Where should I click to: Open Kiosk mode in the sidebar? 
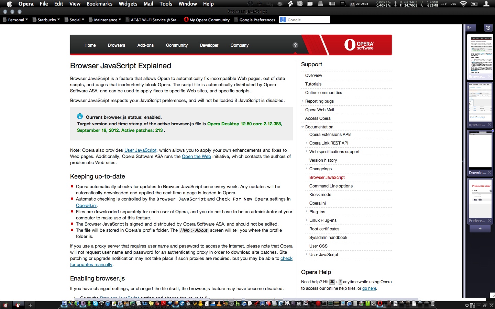point(320,194)
